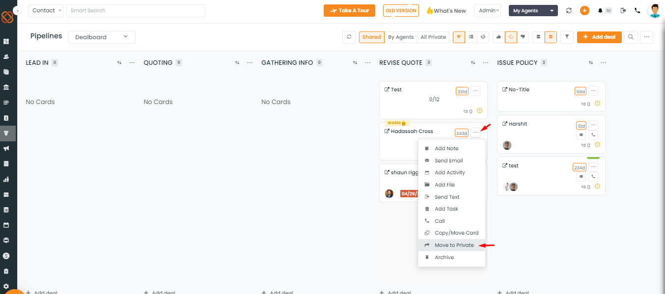Click the email icon on Harshit card

(582, 135)
